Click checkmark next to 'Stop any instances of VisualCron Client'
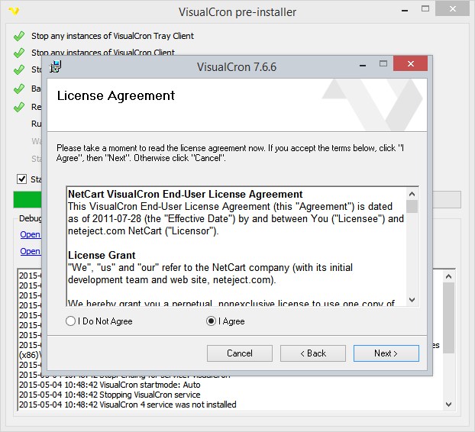The width and height of the screenshot is (475, 432). [x=19, y=53]
